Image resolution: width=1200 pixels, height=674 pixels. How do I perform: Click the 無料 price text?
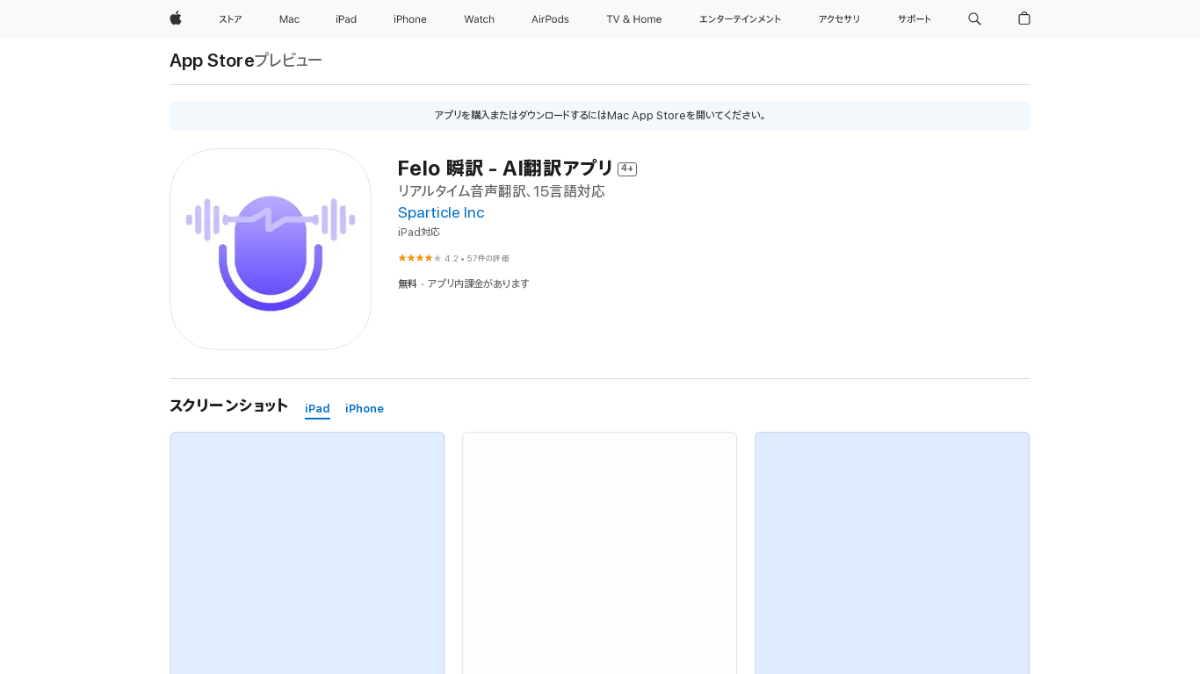pos(408,283)
